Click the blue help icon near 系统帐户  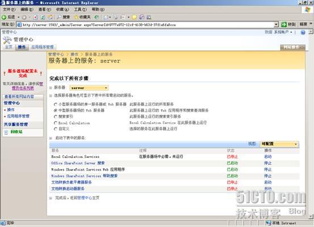coord(303,32)
